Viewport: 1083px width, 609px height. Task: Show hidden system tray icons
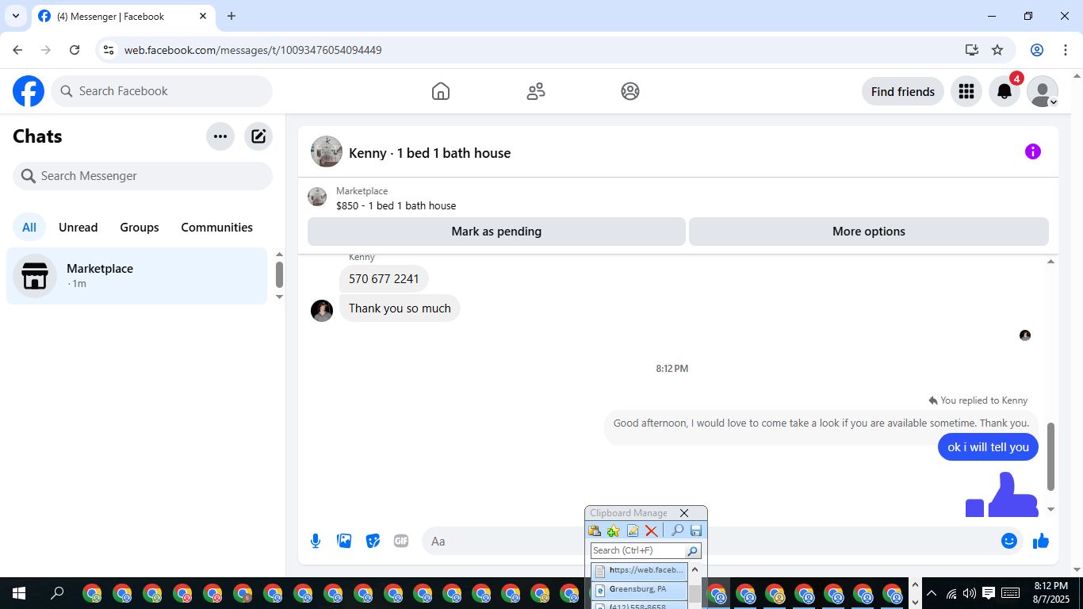click(932, 593)
